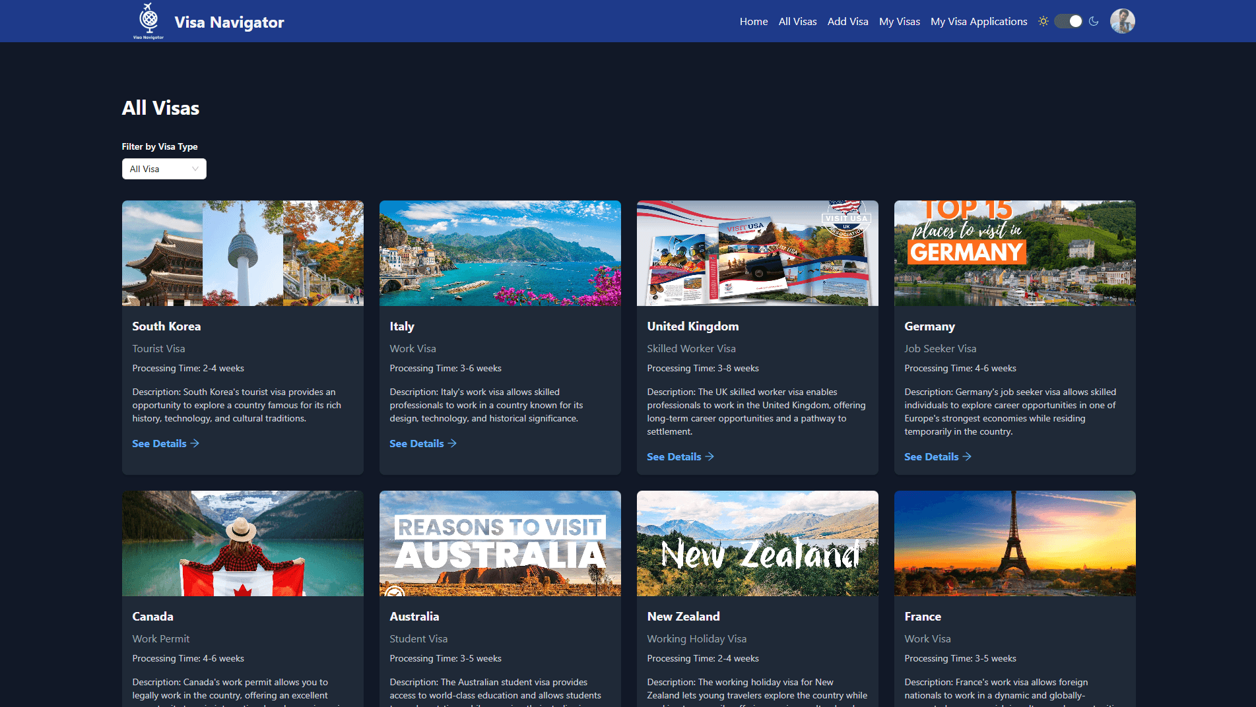1256x707 pixels.
Task: Open the Add Visa page
Action: pos(847,21)
